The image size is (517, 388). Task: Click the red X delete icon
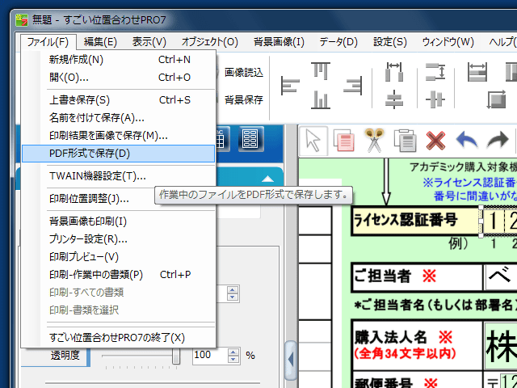click(435, 141)
